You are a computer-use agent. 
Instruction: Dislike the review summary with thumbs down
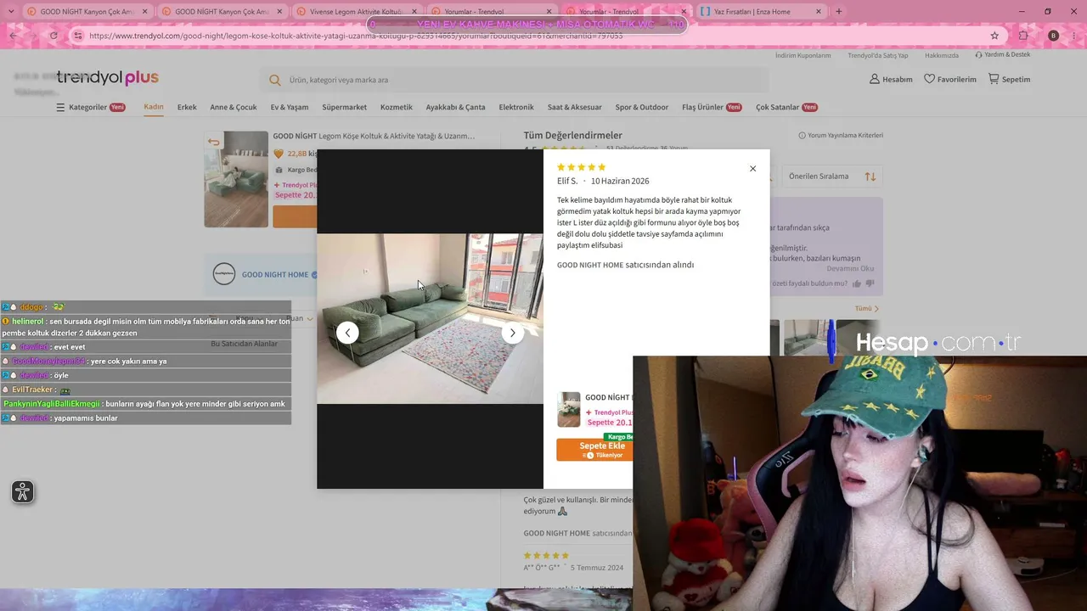point(870,283)
